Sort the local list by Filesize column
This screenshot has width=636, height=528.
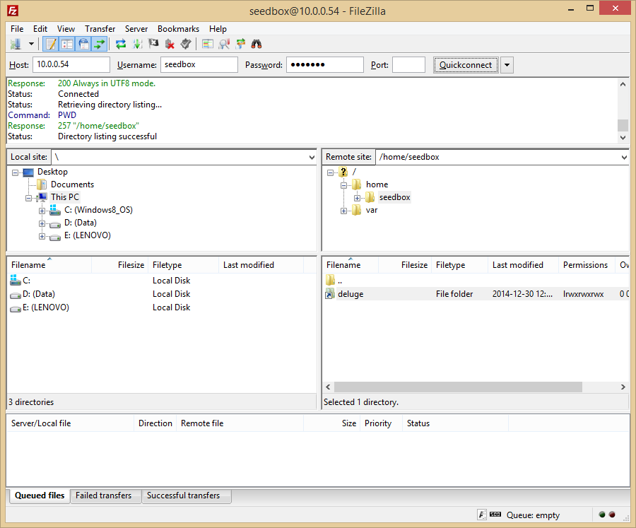pyautogui.click(x=119, y=265)
